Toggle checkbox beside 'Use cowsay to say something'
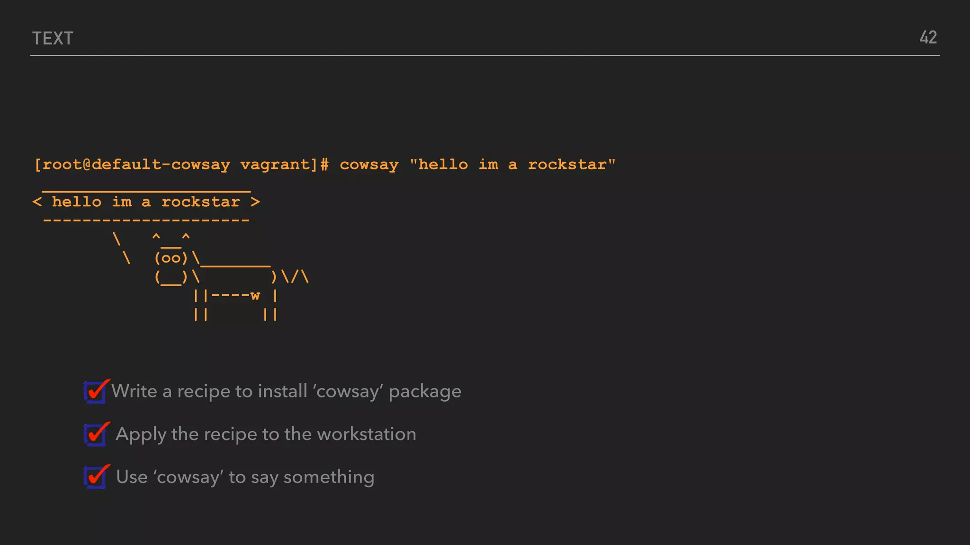The image size is (970, 545). (95, 477)
